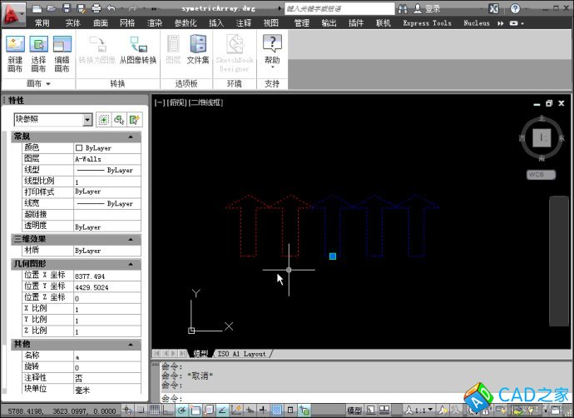Click the Quick View Drawings icon in status bar
Image resolution: width=574 pixels, height=418 pixels.
pyautogui.click(x=384, y=410)
